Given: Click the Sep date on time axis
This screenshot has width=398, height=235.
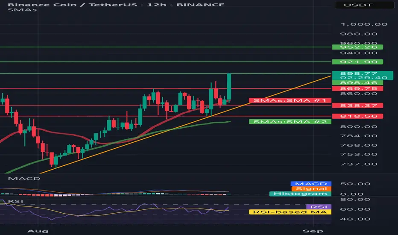Looking at the screenshot, I should (313, 231).
